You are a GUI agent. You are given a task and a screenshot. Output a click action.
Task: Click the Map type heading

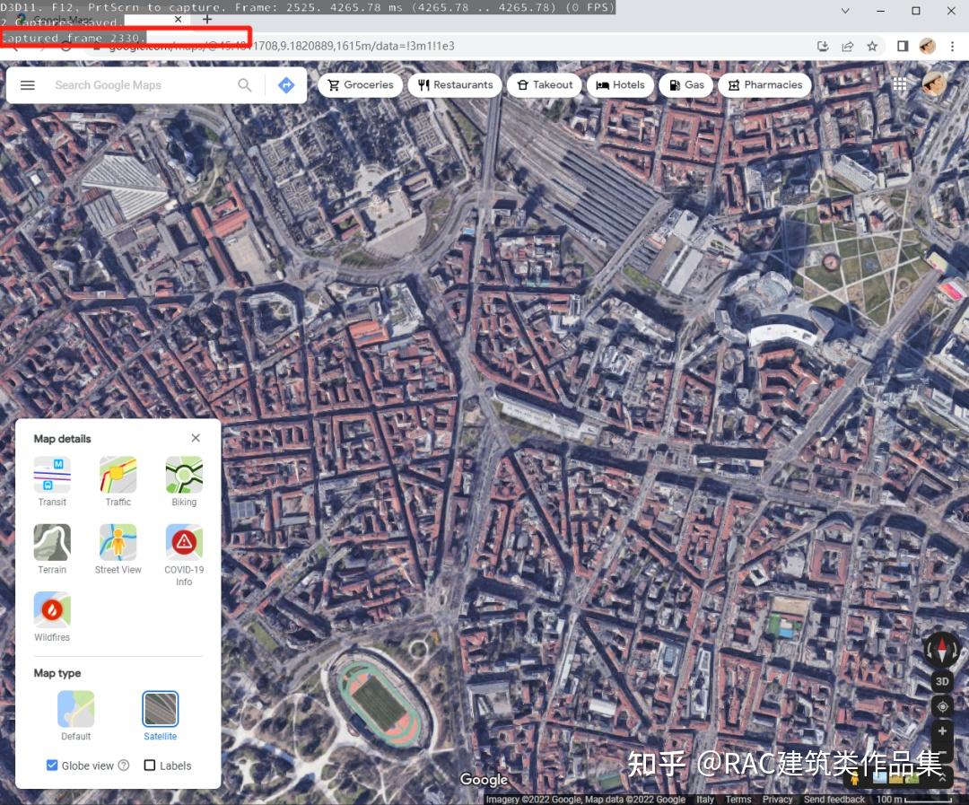tap(57, 673)
